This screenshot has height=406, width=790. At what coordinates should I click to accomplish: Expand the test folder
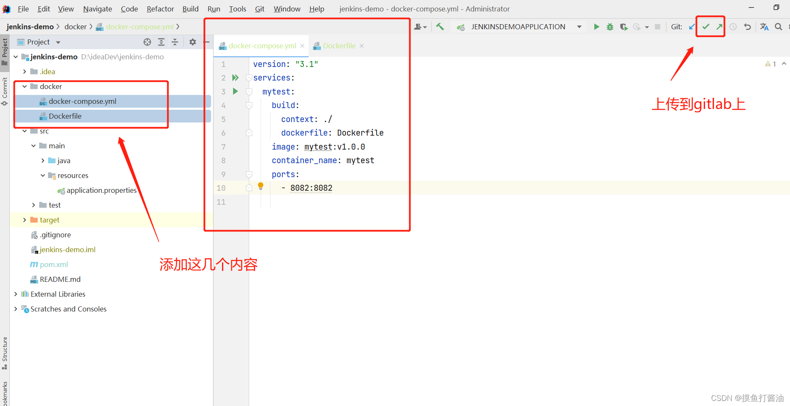pyautogui.click(x=34, y=205)
